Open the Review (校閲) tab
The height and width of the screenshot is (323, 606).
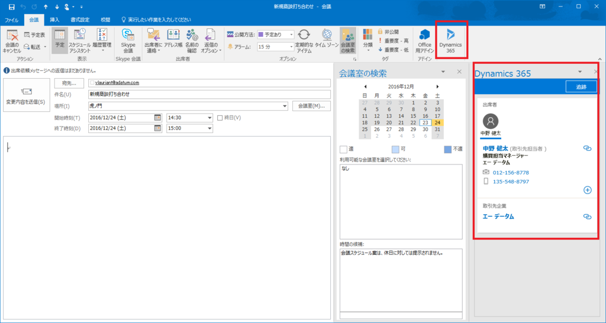pyautogui.click(x=105, y=20)
